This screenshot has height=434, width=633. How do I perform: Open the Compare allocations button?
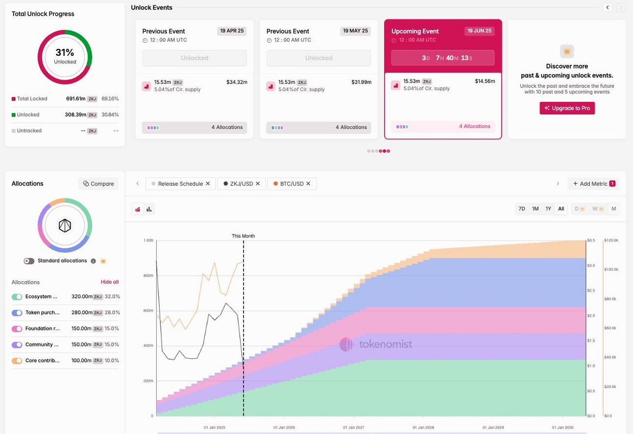pyautogui.click(x=98, y=184)
